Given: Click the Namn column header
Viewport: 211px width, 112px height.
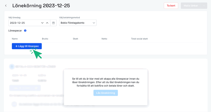Looking at the screenshot, I should coord(15,39).
